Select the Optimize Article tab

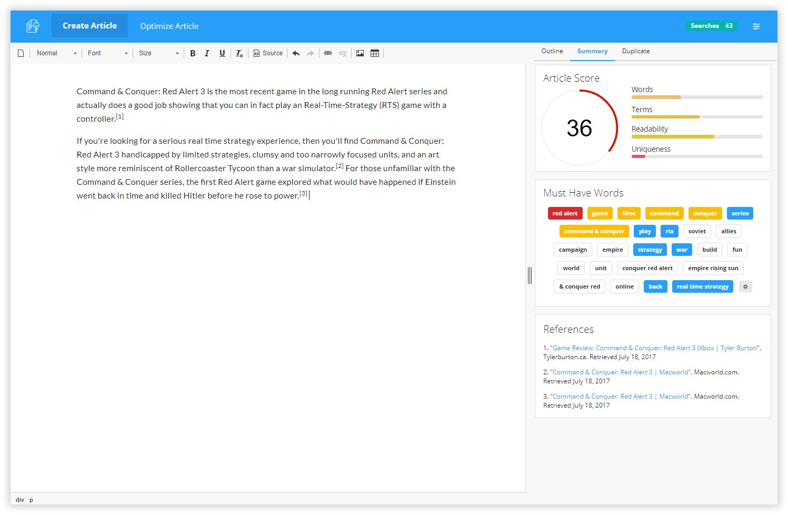pos(169,26)
